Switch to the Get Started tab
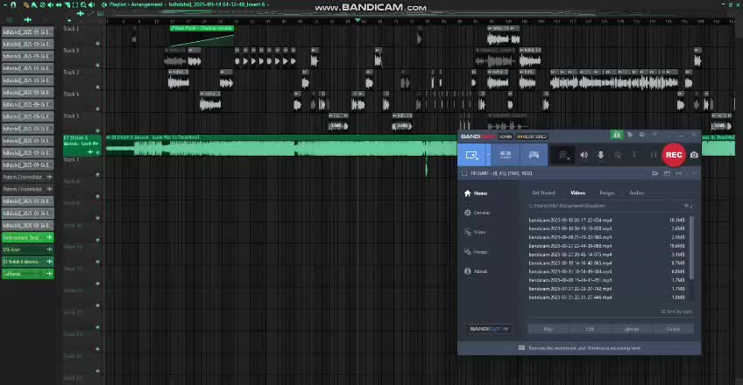The height and width of the screenshot is (385, 743). coord(543,193)
